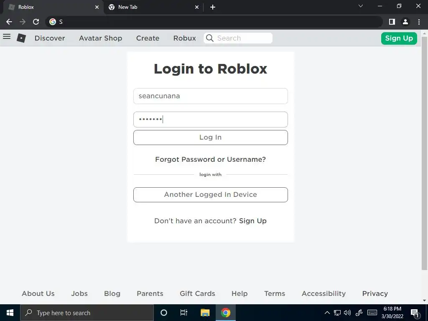Click the password input field
Screen dimensions: 428x321
[211, 120]
